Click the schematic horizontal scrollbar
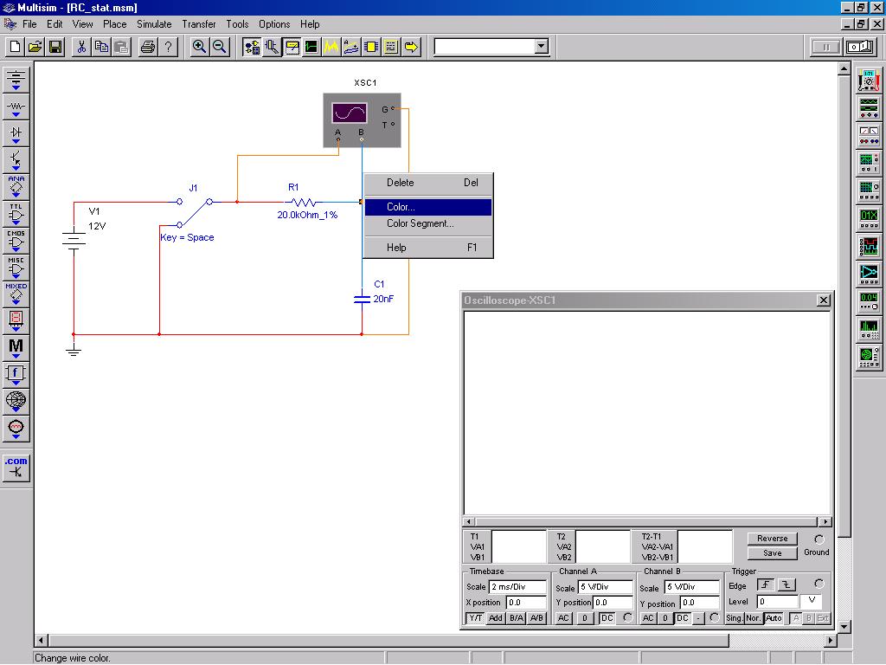The image size is (886, 665). click(436, 641)
